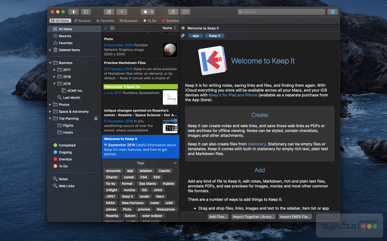Expand the 2017 folder in Business
Viewport: 387px width, 241px height.
click(54, 70)
